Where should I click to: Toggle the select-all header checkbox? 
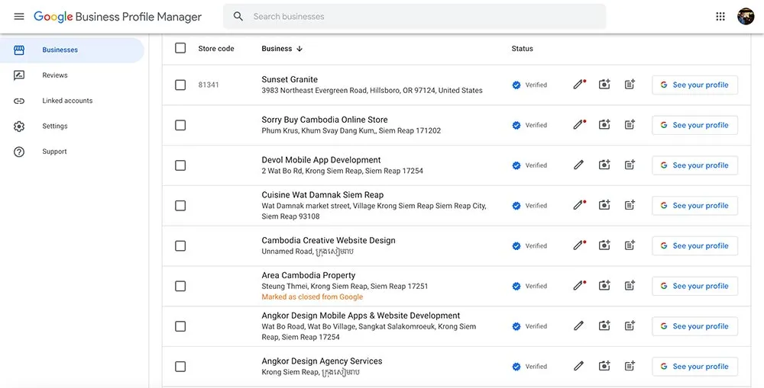point(180,48)
